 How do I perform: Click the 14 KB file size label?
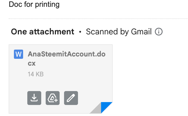(36, 74)
